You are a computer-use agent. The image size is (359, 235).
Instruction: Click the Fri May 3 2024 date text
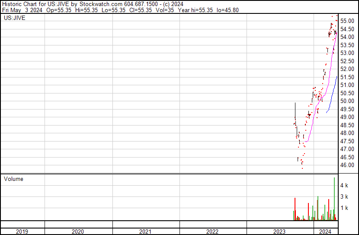click(22, 10)
